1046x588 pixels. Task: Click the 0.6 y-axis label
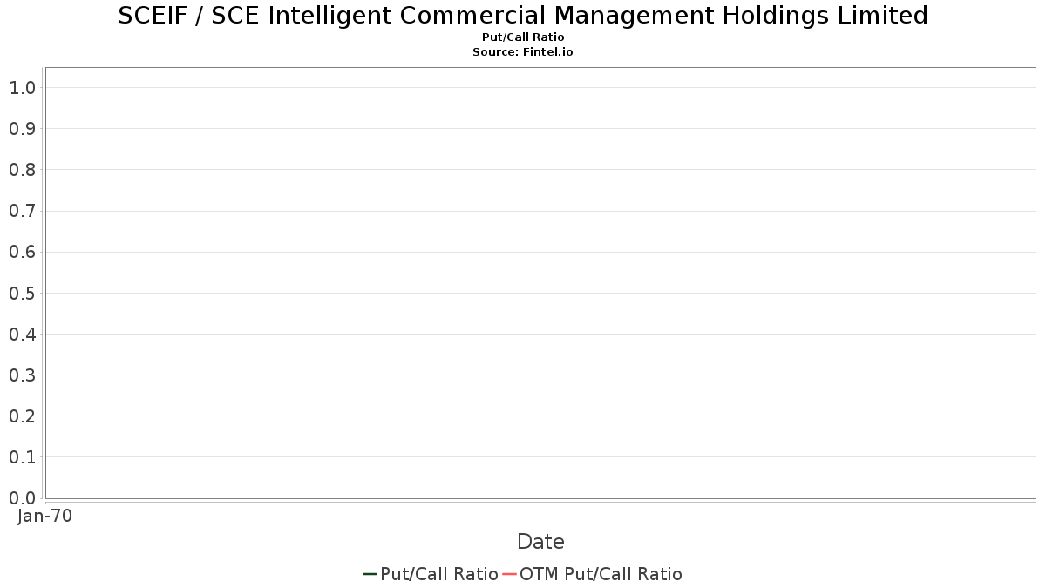(x=23, y=252)
